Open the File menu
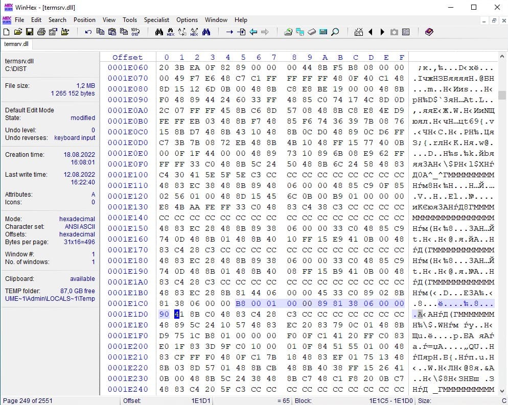The image size is (508, 405). 19,20
